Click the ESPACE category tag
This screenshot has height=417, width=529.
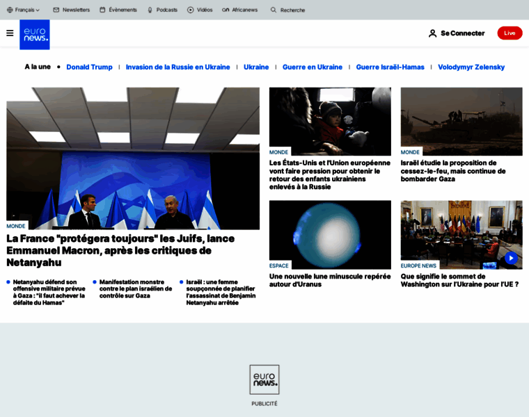point(278,265)
